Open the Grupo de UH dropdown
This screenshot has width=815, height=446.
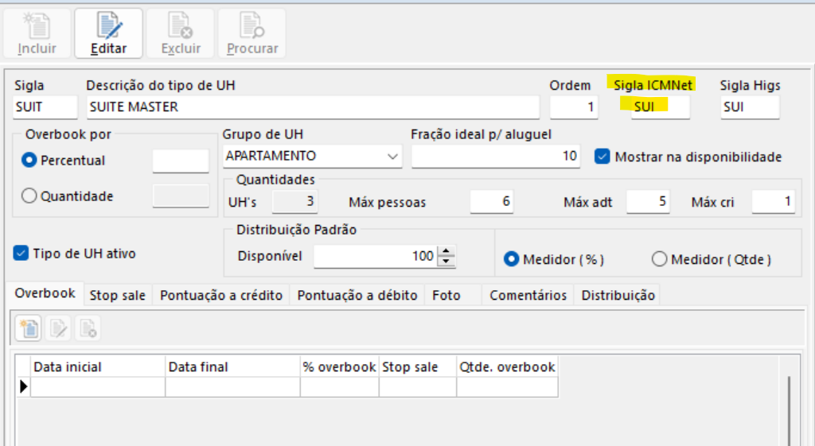(393, 156)
